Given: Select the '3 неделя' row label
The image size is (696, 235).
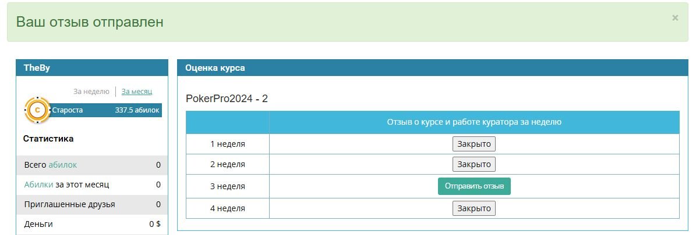Looking at the screenshot, I should pyautogui.click(x=228, y=186).
